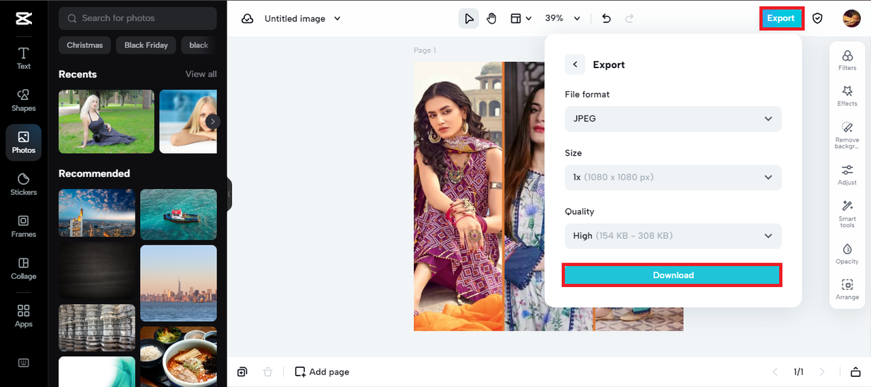Undo the last action
This screenshot has height=387, width=871.
coord(606,18)
